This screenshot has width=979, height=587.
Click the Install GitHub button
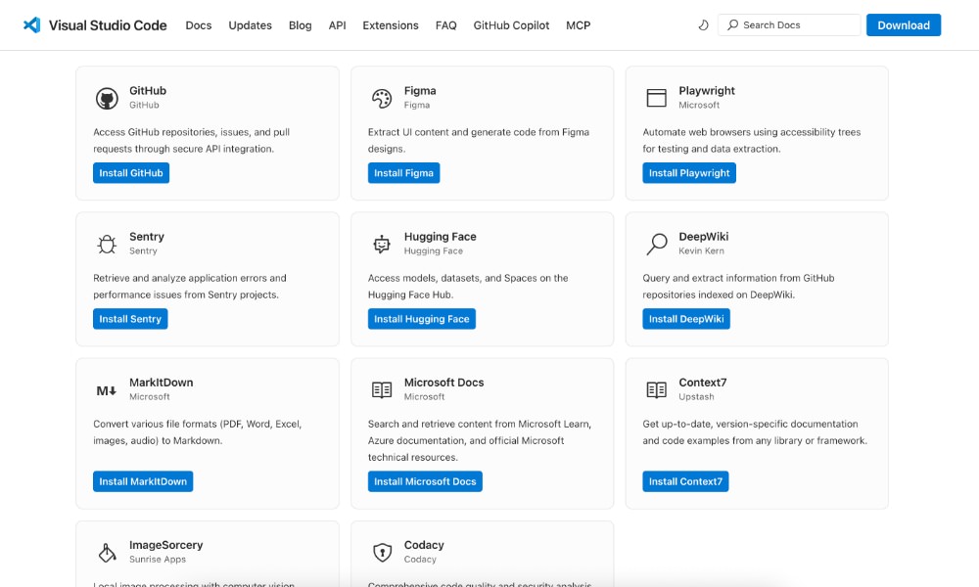130,172
